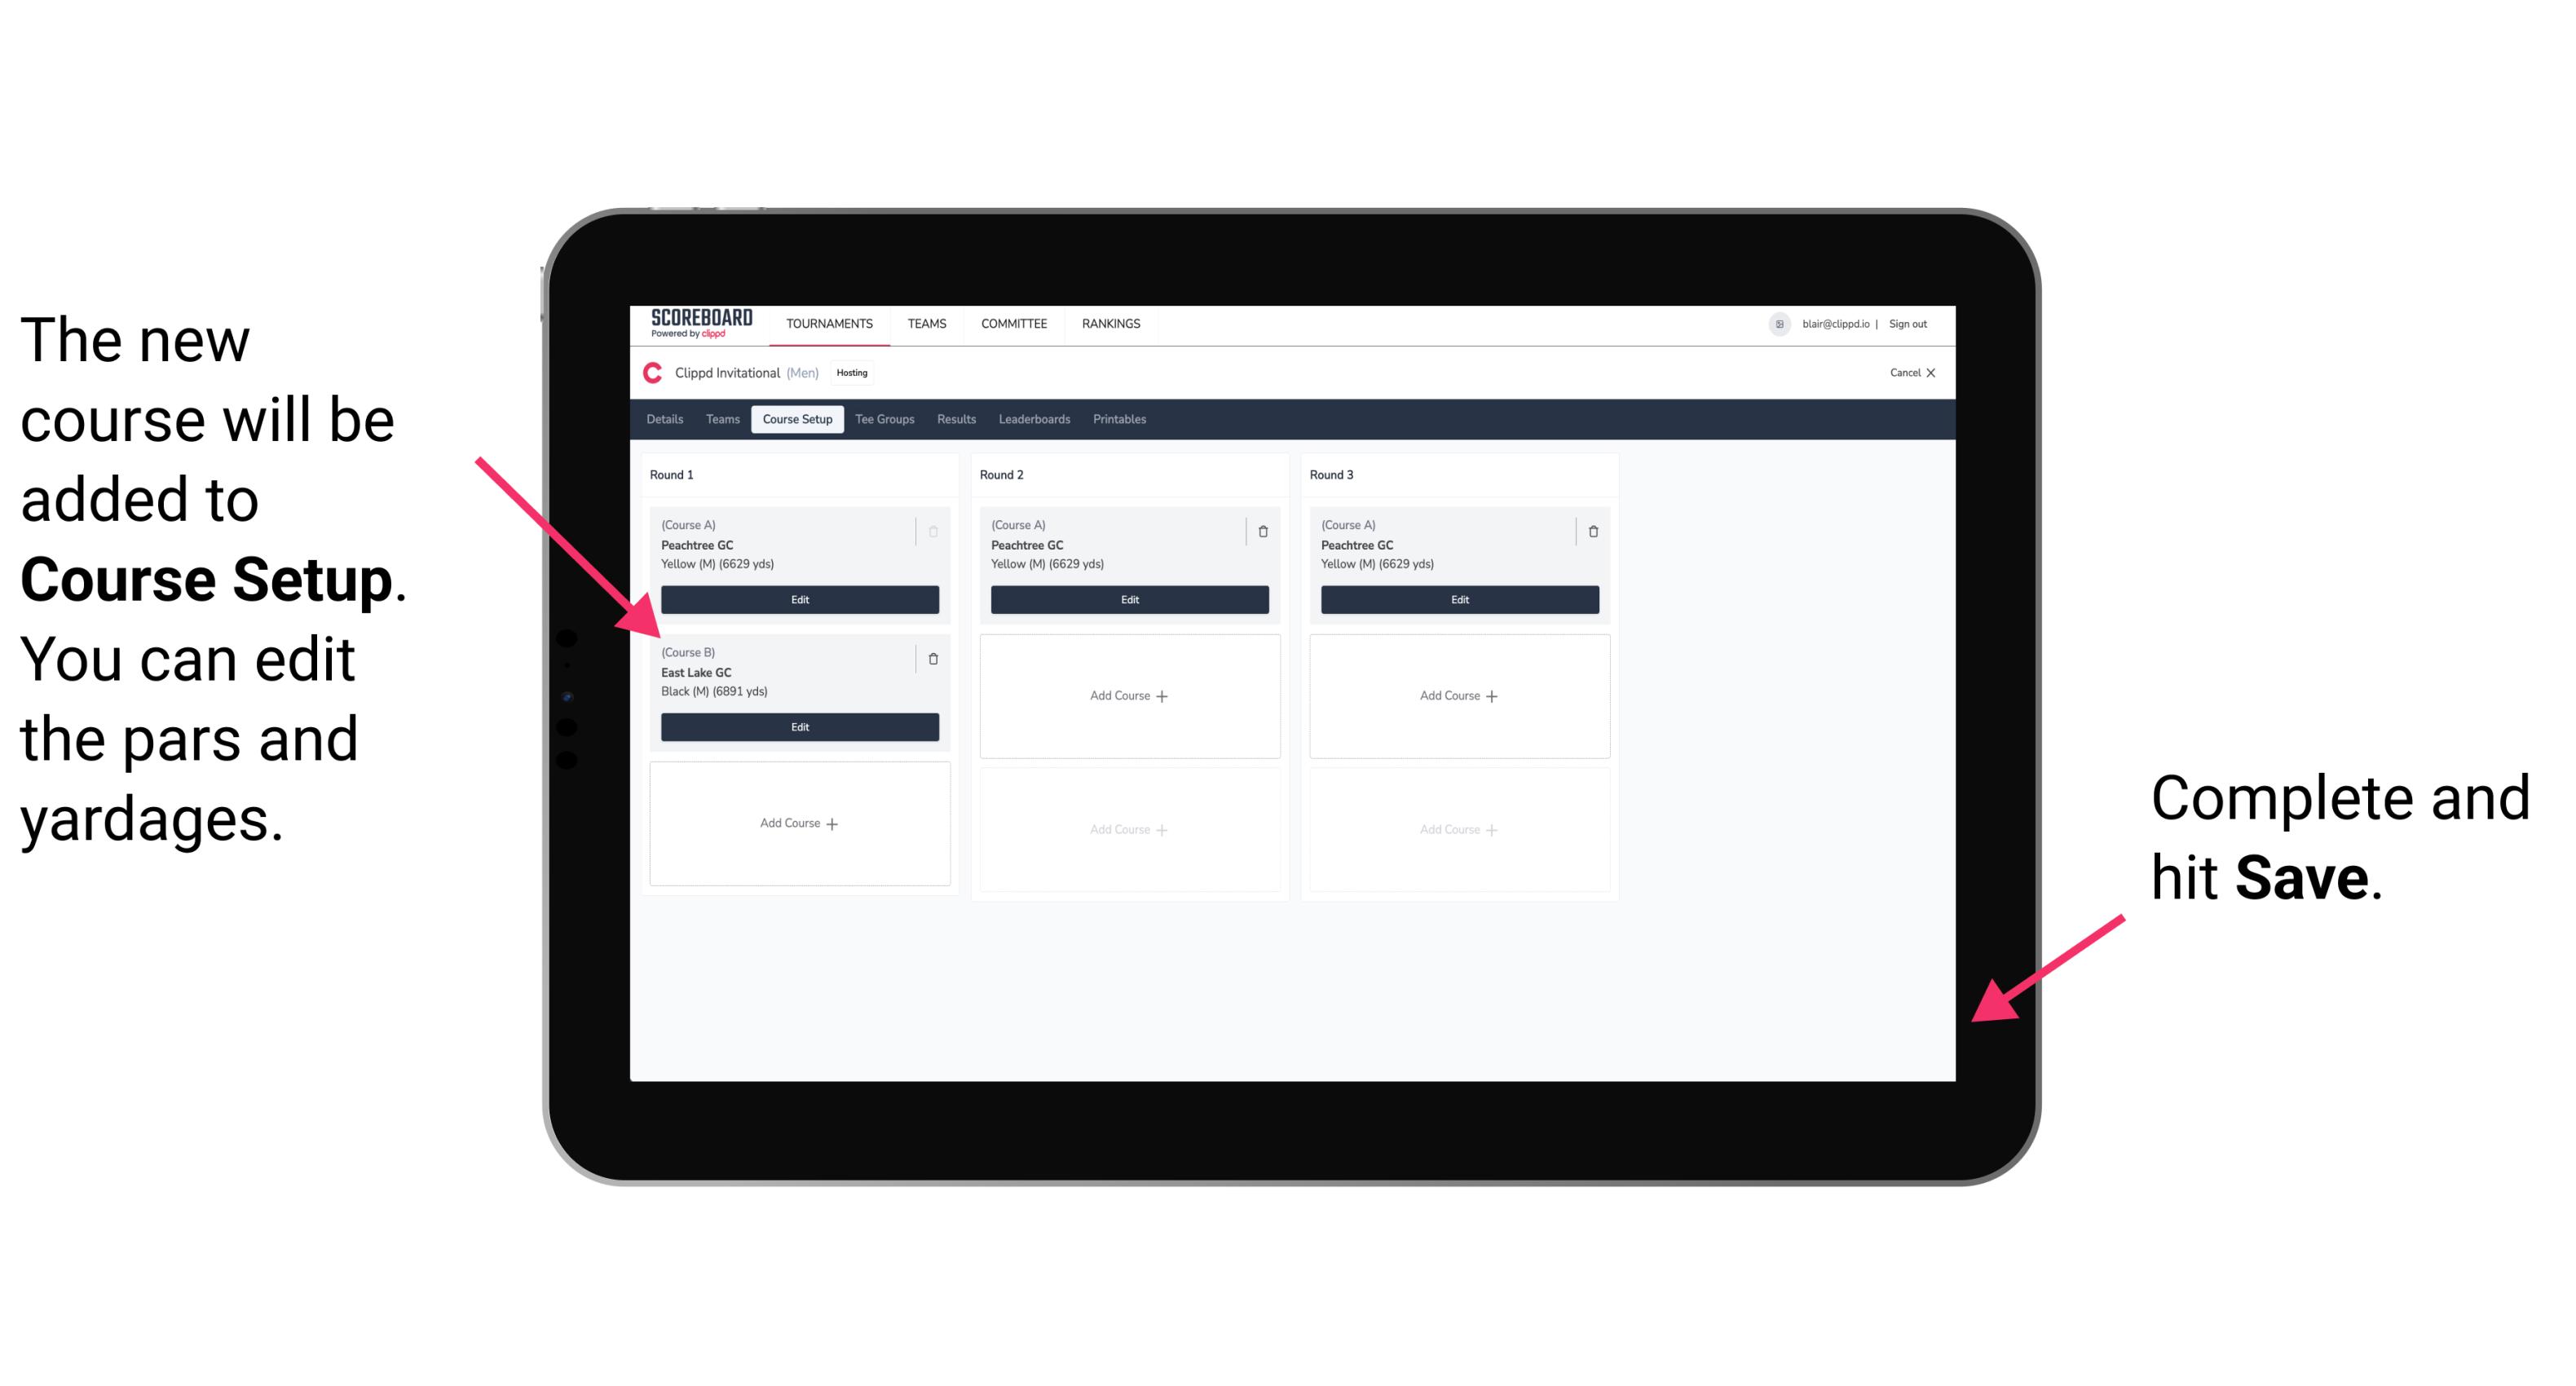The width and height of the screenshot is (2576, 1386).
Task: Click Add Course in Round 2
Action: [1127, 695]
